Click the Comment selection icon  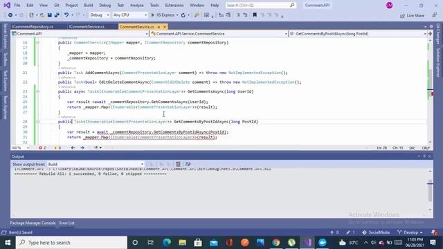coord(238,15)
